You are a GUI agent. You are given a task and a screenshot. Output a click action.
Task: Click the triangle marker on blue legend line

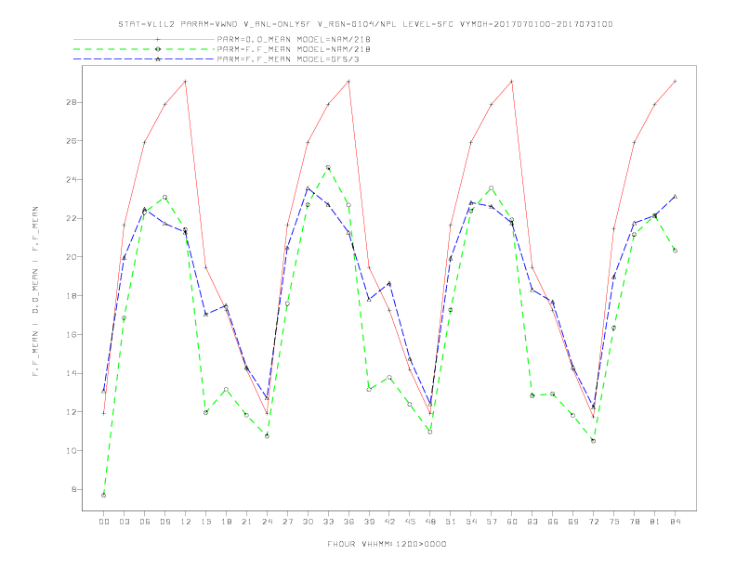[x=158, y=59]
